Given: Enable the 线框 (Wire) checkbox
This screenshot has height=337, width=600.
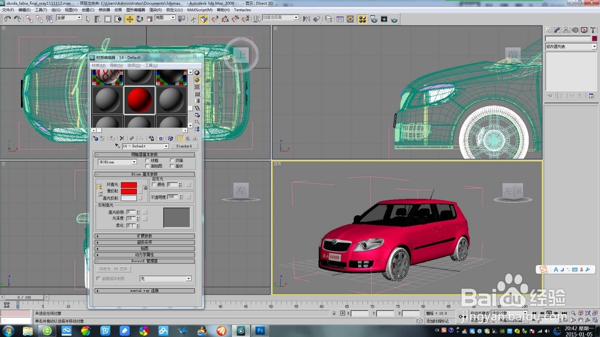Looking at the screenshot, I should (x=148, y=161).
